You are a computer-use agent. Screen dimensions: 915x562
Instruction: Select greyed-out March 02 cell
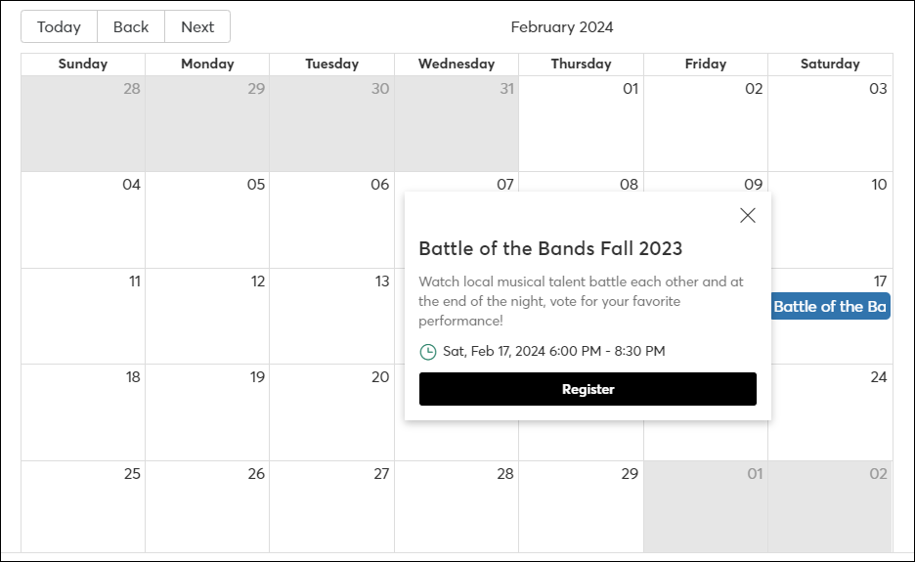click(830, 506)
